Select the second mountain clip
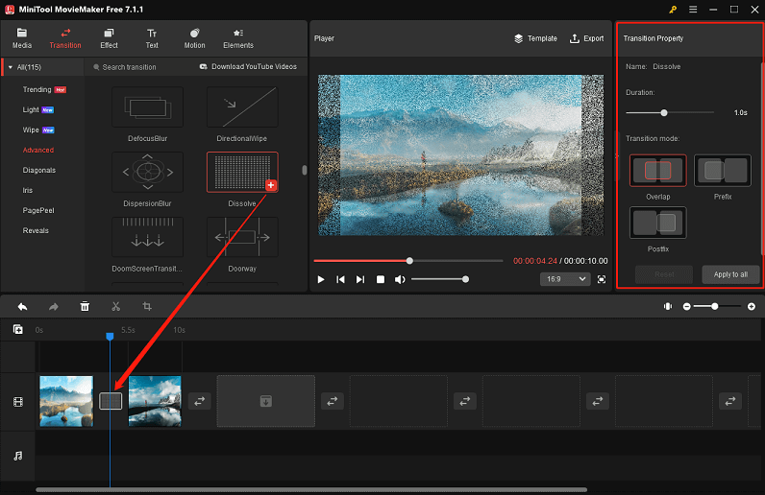This screenshot has width=765, height=495. tap(155, 401)
